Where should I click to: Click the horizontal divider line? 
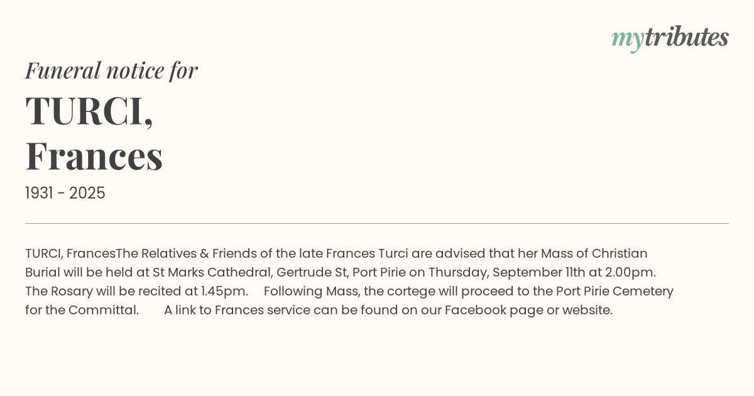377,223
